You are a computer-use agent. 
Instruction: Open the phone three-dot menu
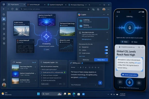(143, 16)
